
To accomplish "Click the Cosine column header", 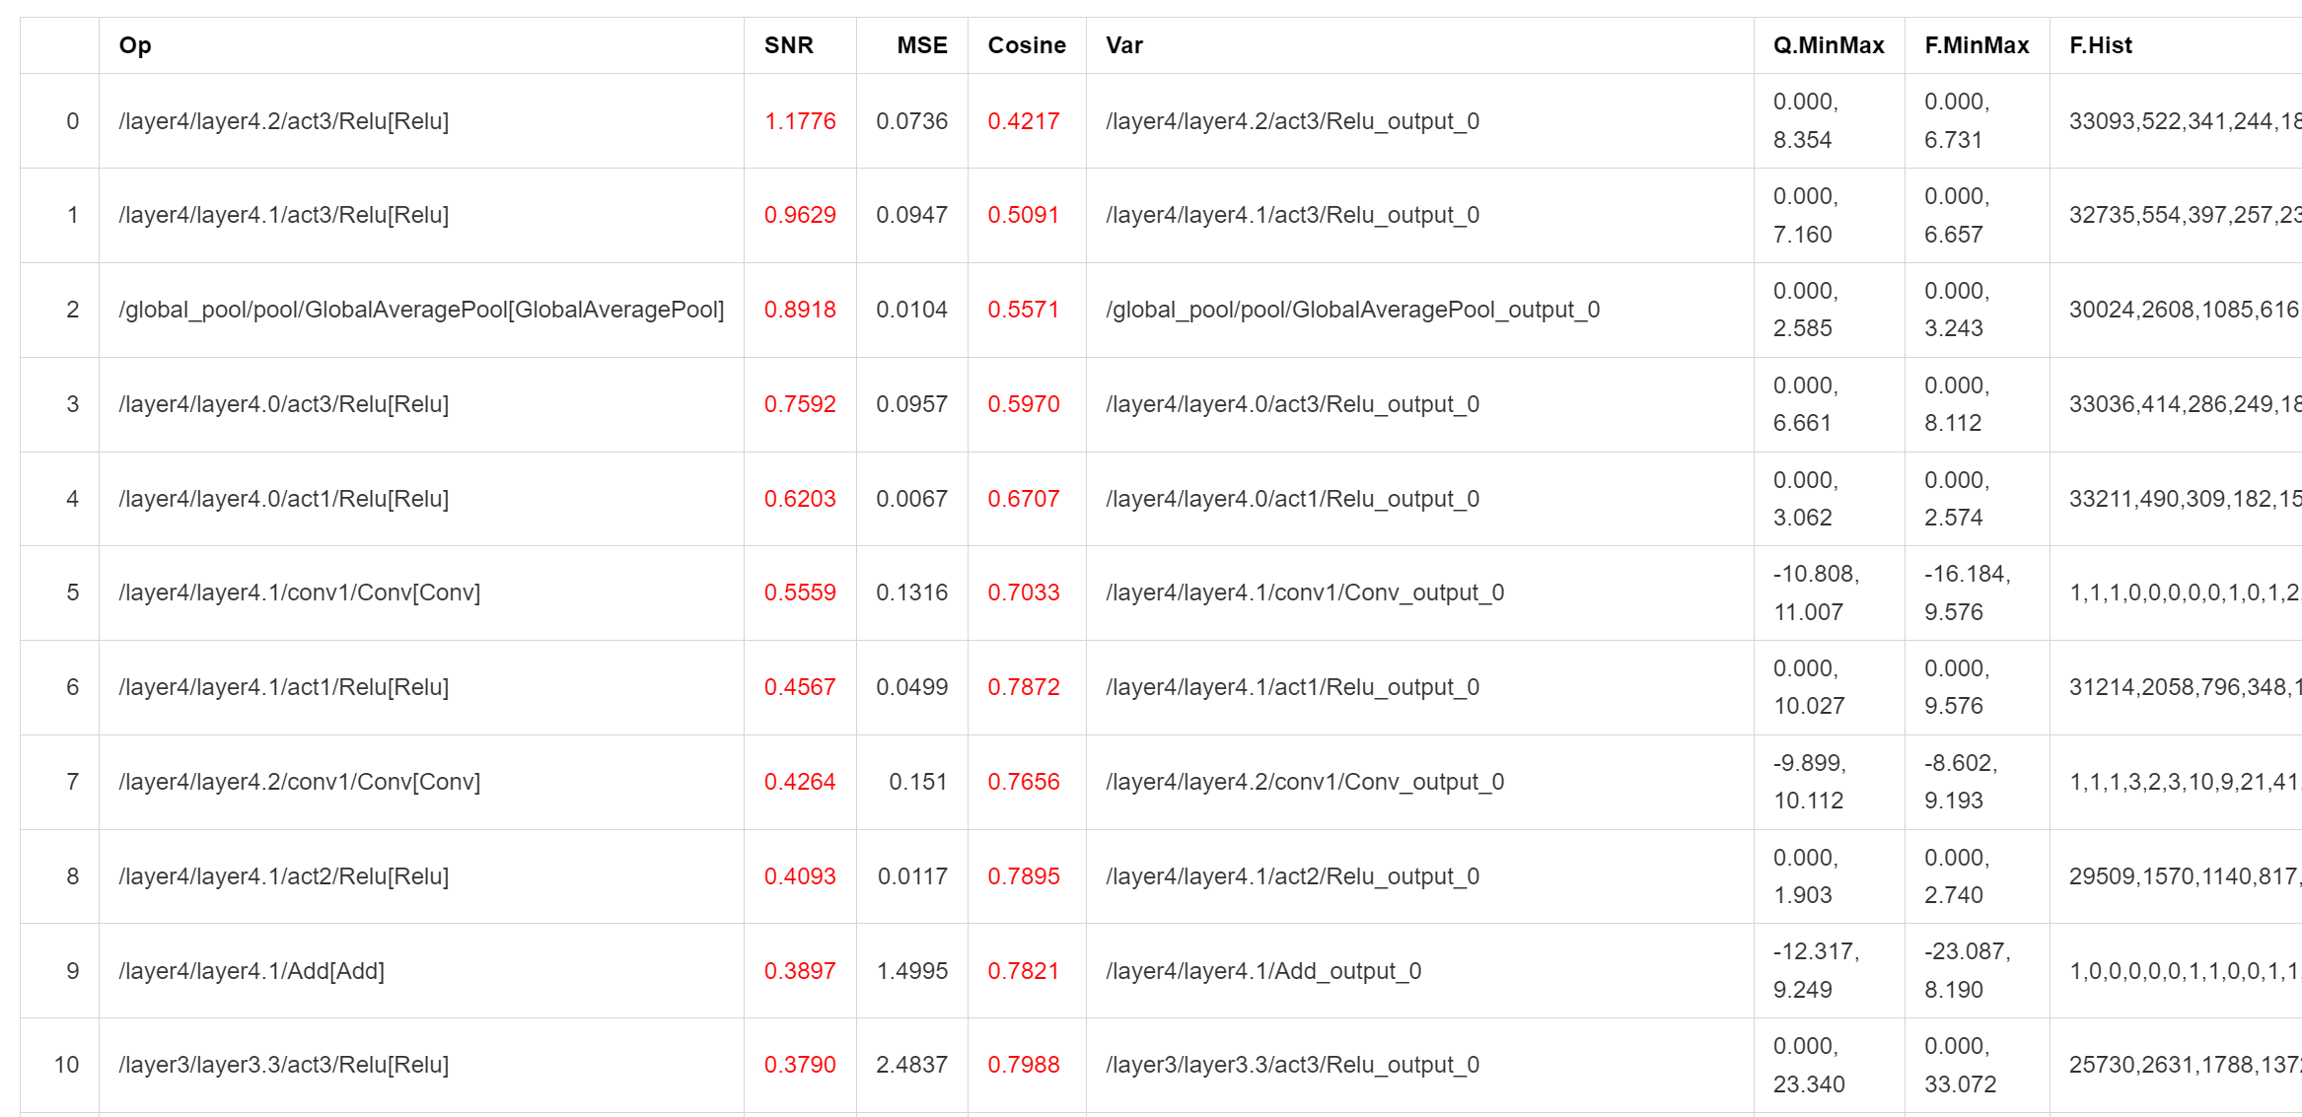I will pos(1026,45).
